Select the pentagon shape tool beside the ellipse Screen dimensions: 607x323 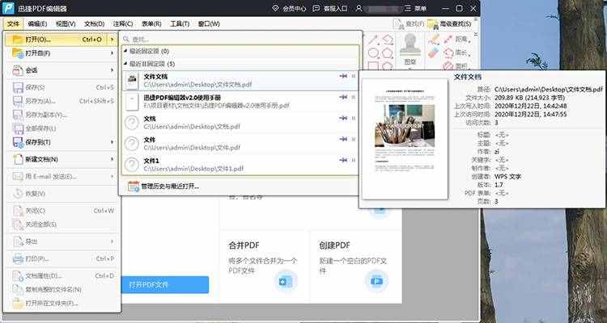click(388, 53)
